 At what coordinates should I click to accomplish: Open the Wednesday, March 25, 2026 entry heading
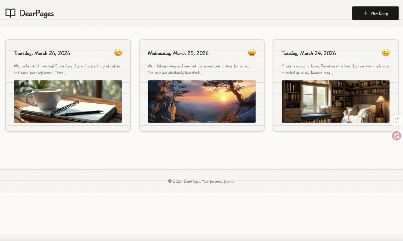178,53
